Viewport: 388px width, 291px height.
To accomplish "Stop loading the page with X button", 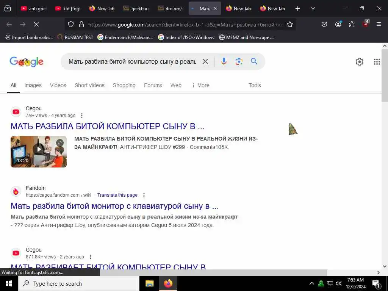I will pyautogui.click(x=36, y=24).
